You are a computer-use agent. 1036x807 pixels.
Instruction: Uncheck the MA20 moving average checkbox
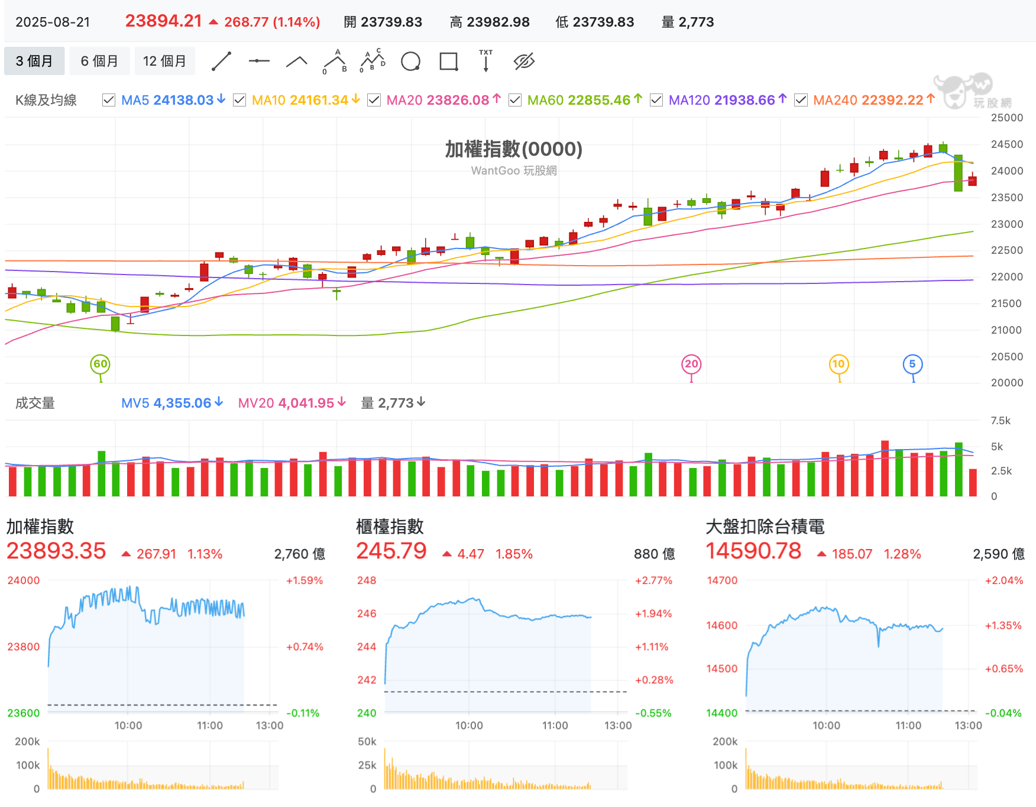tap(374, 100)
